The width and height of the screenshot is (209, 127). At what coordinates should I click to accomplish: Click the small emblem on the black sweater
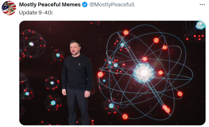80,64
